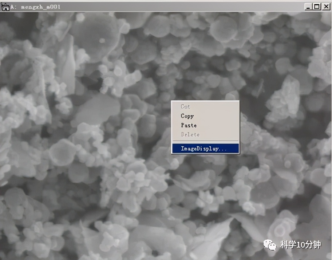Open the window system icon in title bar

click(x=5, y=7)
